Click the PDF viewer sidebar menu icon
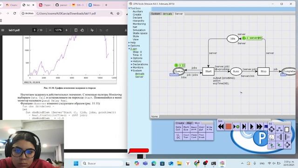Image resolution: width=298 pixels, height=168 pixels. pos(3,30)
